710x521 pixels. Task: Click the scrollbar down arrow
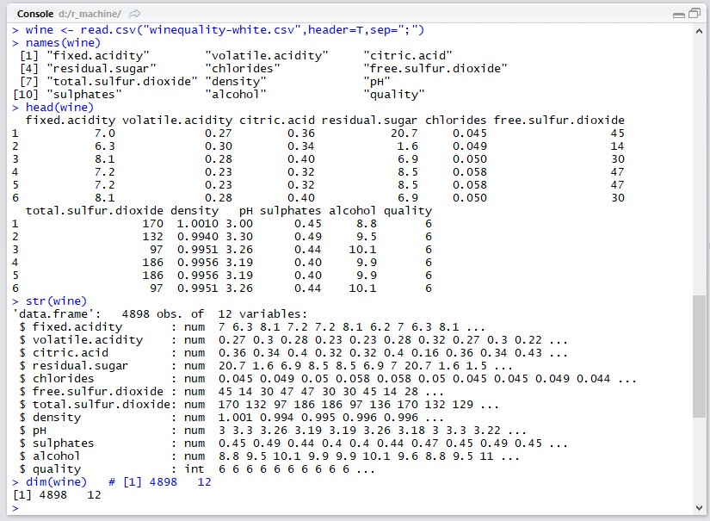pos(699,508)
